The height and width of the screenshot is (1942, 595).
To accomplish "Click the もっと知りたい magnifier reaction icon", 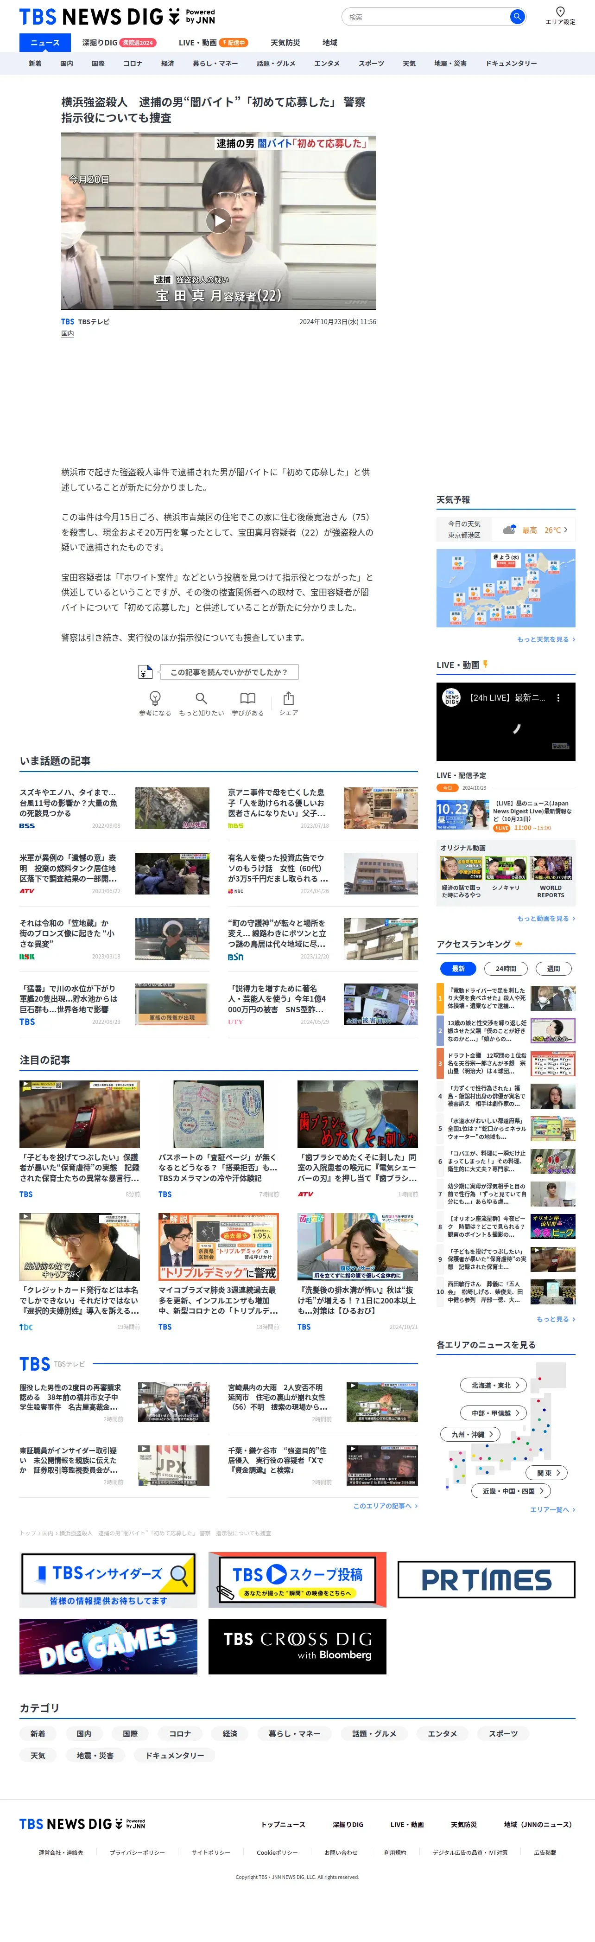I will point(201,698).
